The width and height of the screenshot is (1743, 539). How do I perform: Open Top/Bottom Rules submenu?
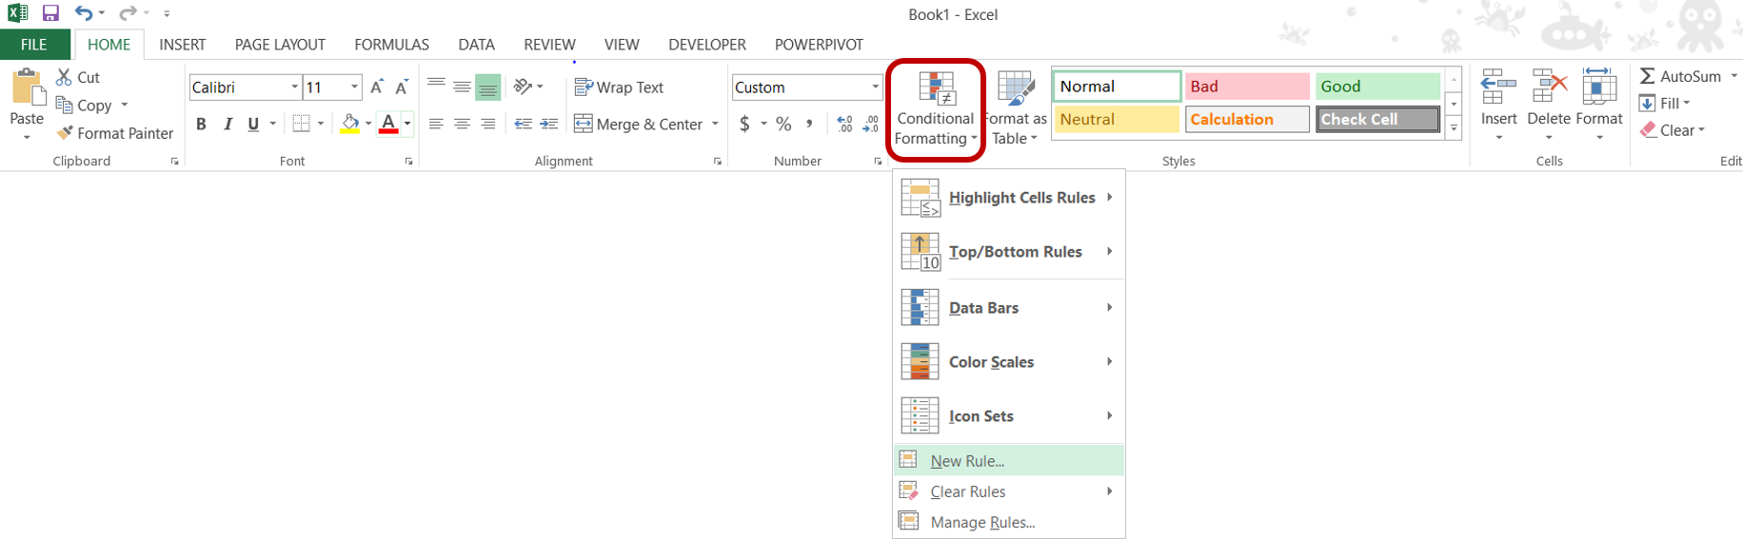pyautogui.click(x=1008, y=252)
